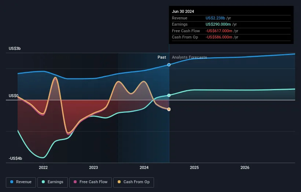This screenshot has width=301, height=192.
Task: Click the -US$586.000m cash from op value
Action: pos(219,37)
